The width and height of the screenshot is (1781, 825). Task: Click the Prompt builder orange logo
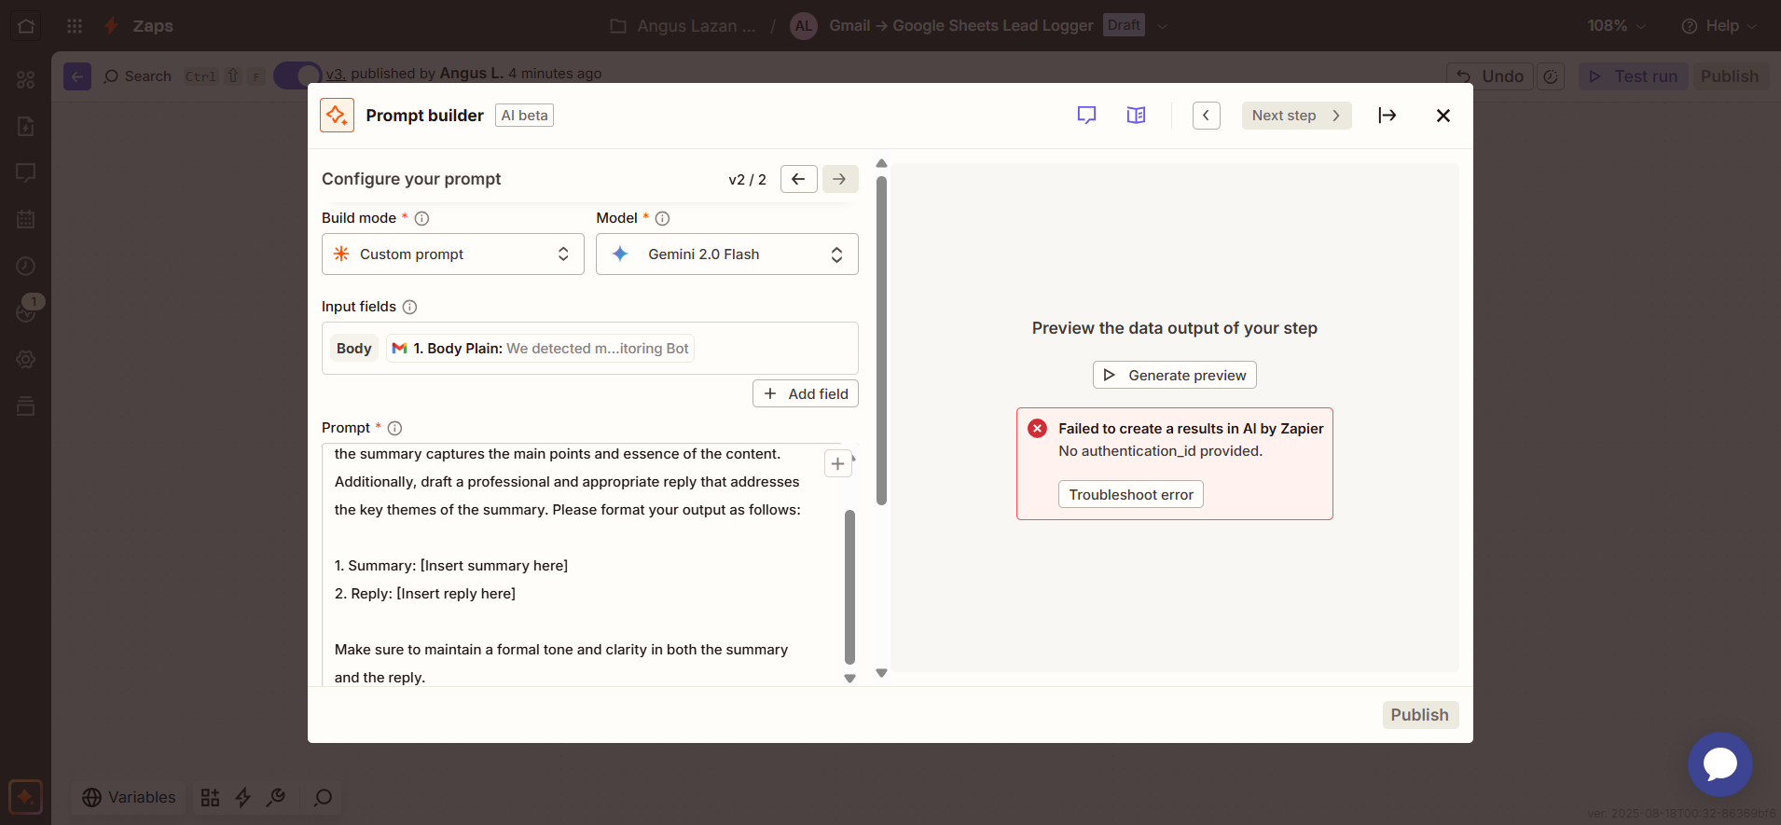point(337,116)
